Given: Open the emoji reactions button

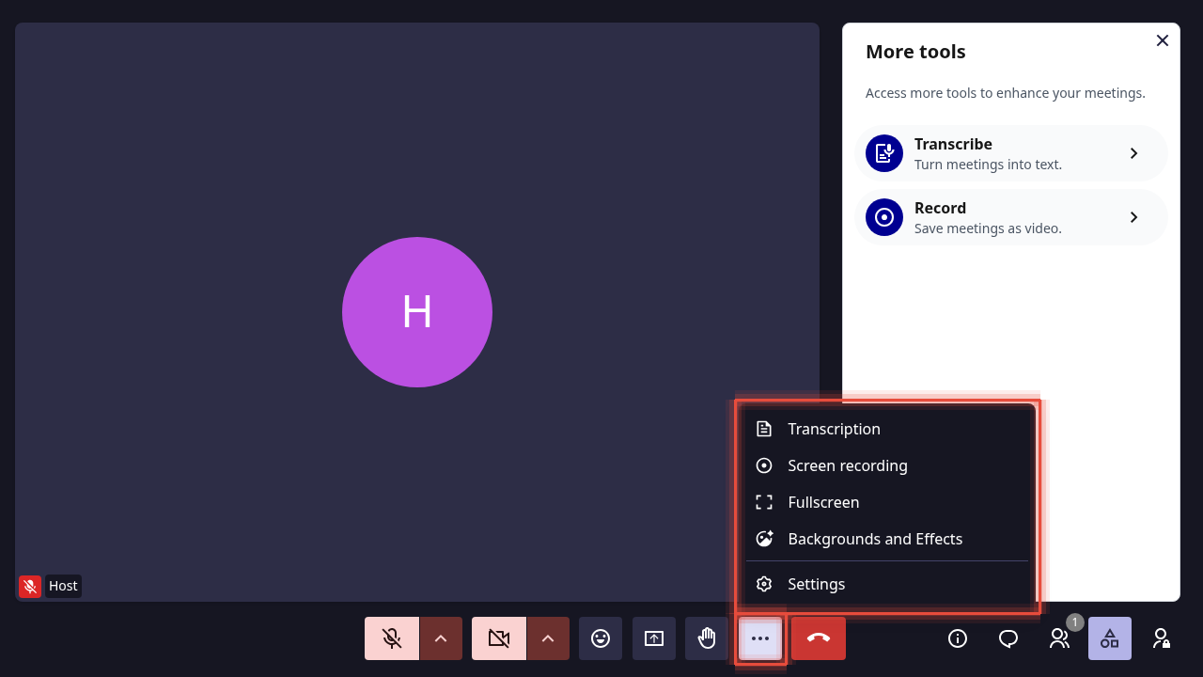Looking at the screenshot, I should click(x=601, y=638).
